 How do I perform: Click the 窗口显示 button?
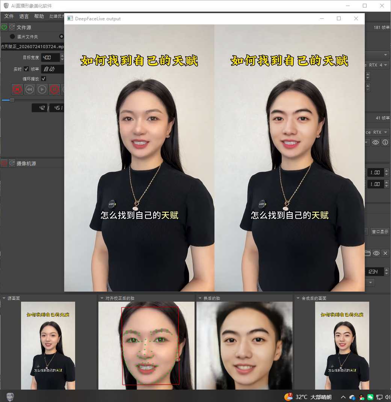point(380,231)
